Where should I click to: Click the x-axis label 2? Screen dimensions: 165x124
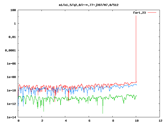click(x=42, y=121)
